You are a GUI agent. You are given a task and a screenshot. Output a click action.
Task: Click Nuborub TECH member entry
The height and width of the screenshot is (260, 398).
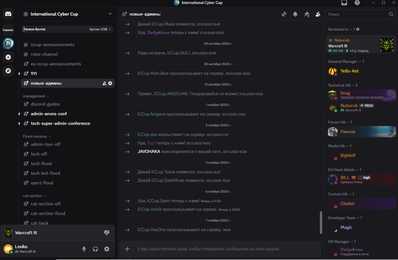(x=361, y=108)
